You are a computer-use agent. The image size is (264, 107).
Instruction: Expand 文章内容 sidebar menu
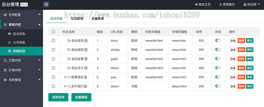point(21,60)
